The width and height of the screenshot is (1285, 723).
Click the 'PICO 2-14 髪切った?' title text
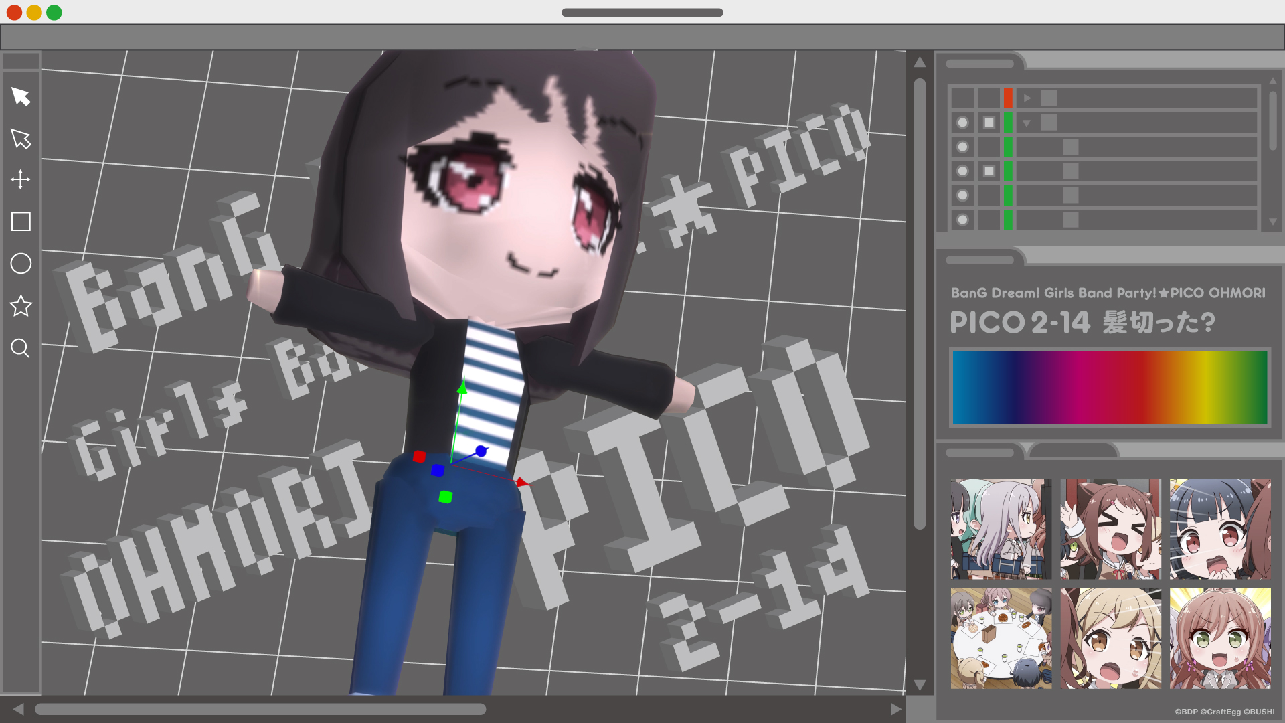click(1082, 323)
